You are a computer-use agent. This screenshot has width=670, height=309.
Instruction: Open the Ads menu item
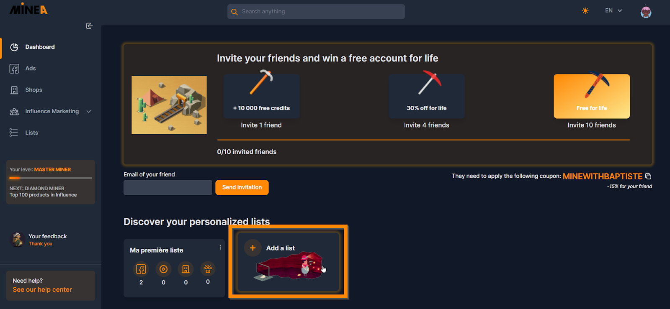(x=30, y=69)
